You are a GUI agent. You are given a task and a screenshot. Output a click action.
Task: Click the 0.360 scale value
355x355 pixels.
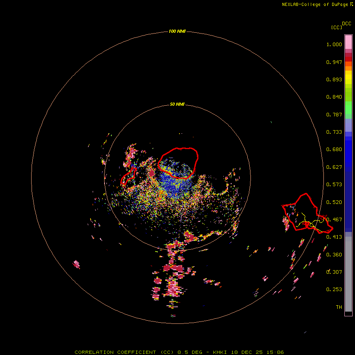point(334,255)
